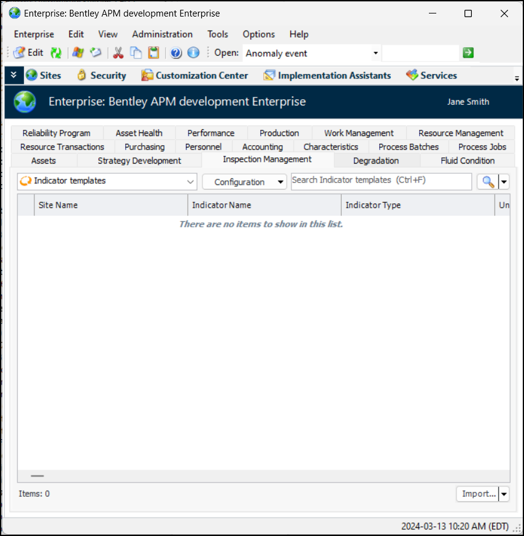The width and height of the screenshot is (524, 536).
Task: Click the Copy pages icon
Action: click(x=136, y=53)
